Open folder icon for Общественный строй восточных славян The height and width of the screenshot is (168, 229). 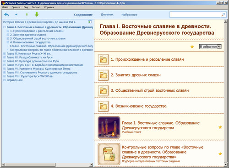point(104,91)
